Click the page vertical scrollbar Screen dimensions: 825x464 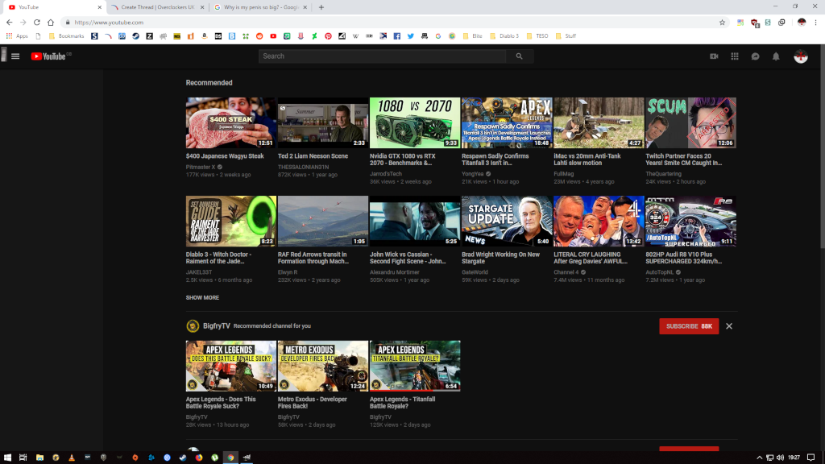pos(822,147)
